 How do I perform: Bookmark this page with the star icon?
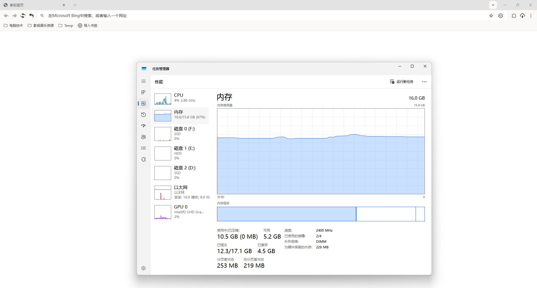(x=491, y=16)
